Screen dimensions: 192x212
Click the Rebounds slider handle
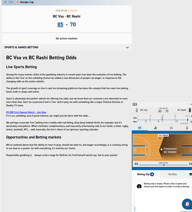(164, 165)
